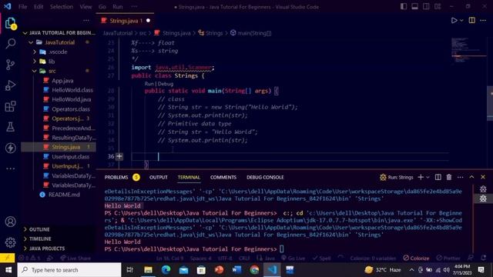493x277 pixels.
Task: Open the terminal launch profile dropdown
Action: (x=428, y=178)
